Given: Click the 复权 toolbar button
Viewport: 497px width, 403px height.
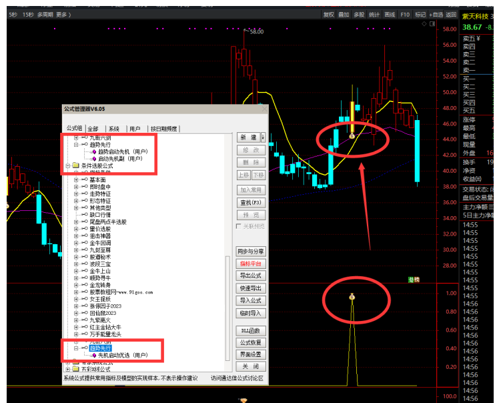Looking at the screenshot, I should pyautogui.click(x=329, y=15).
